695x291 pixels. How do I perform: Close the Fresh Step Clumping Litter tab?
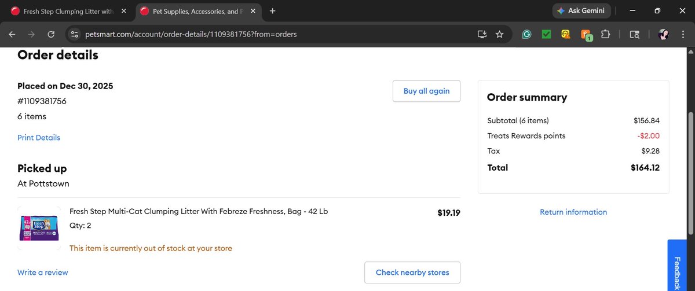[x=123, y=10]
